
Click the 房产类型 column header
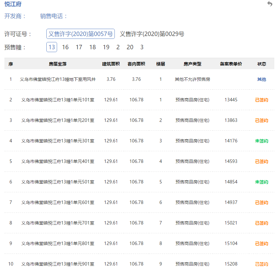point(192,64)
